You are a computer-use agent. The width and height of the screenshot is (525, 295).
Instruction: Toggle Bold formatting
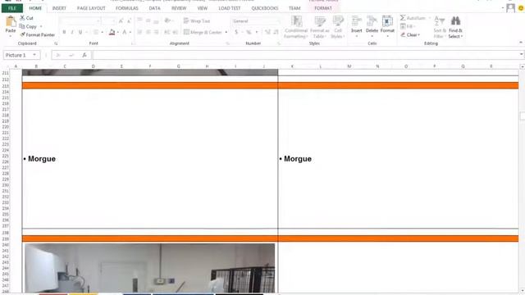pyautogui.click(x=64, y=32)
